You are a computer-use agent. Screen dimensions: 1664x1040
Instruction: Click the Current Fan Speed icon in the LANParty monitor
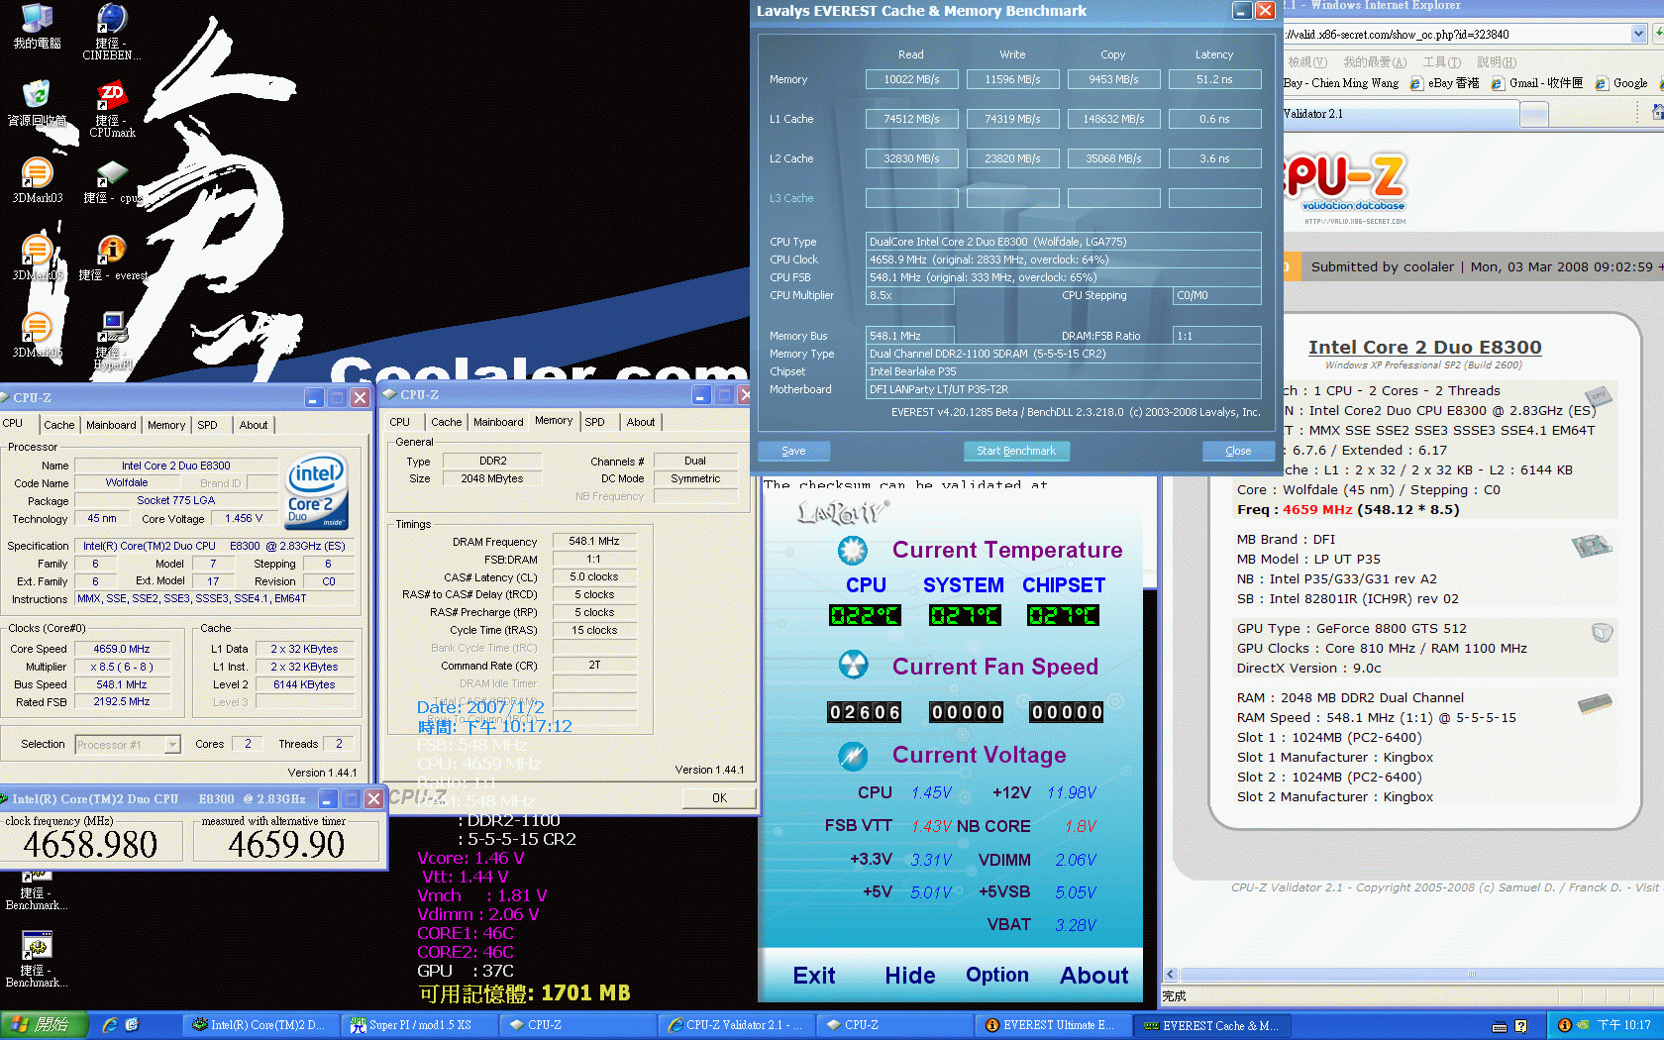[853, 665]
